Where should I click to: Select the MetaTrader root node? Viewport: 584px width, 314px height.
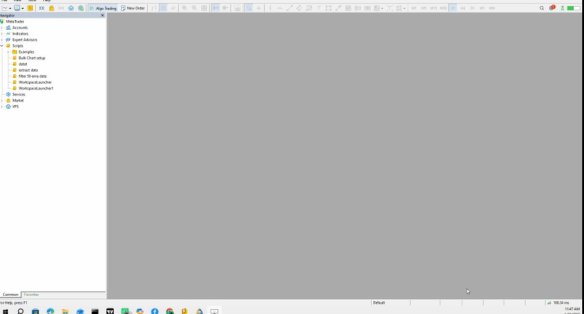[x=15, y=22]
